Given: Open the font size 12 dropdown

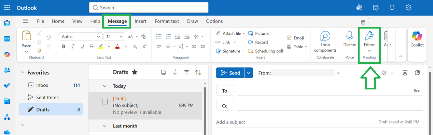Looking at the screenshot, I should click(121, 37).
